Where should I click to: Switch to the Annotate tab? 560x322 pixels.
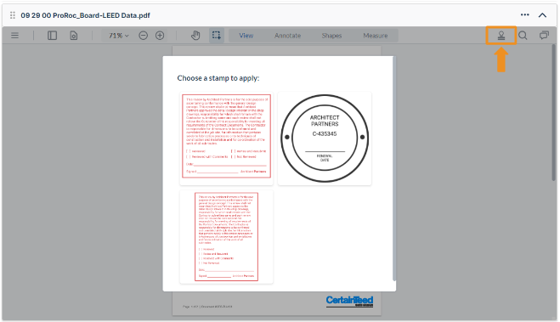(x=287, y=36)
